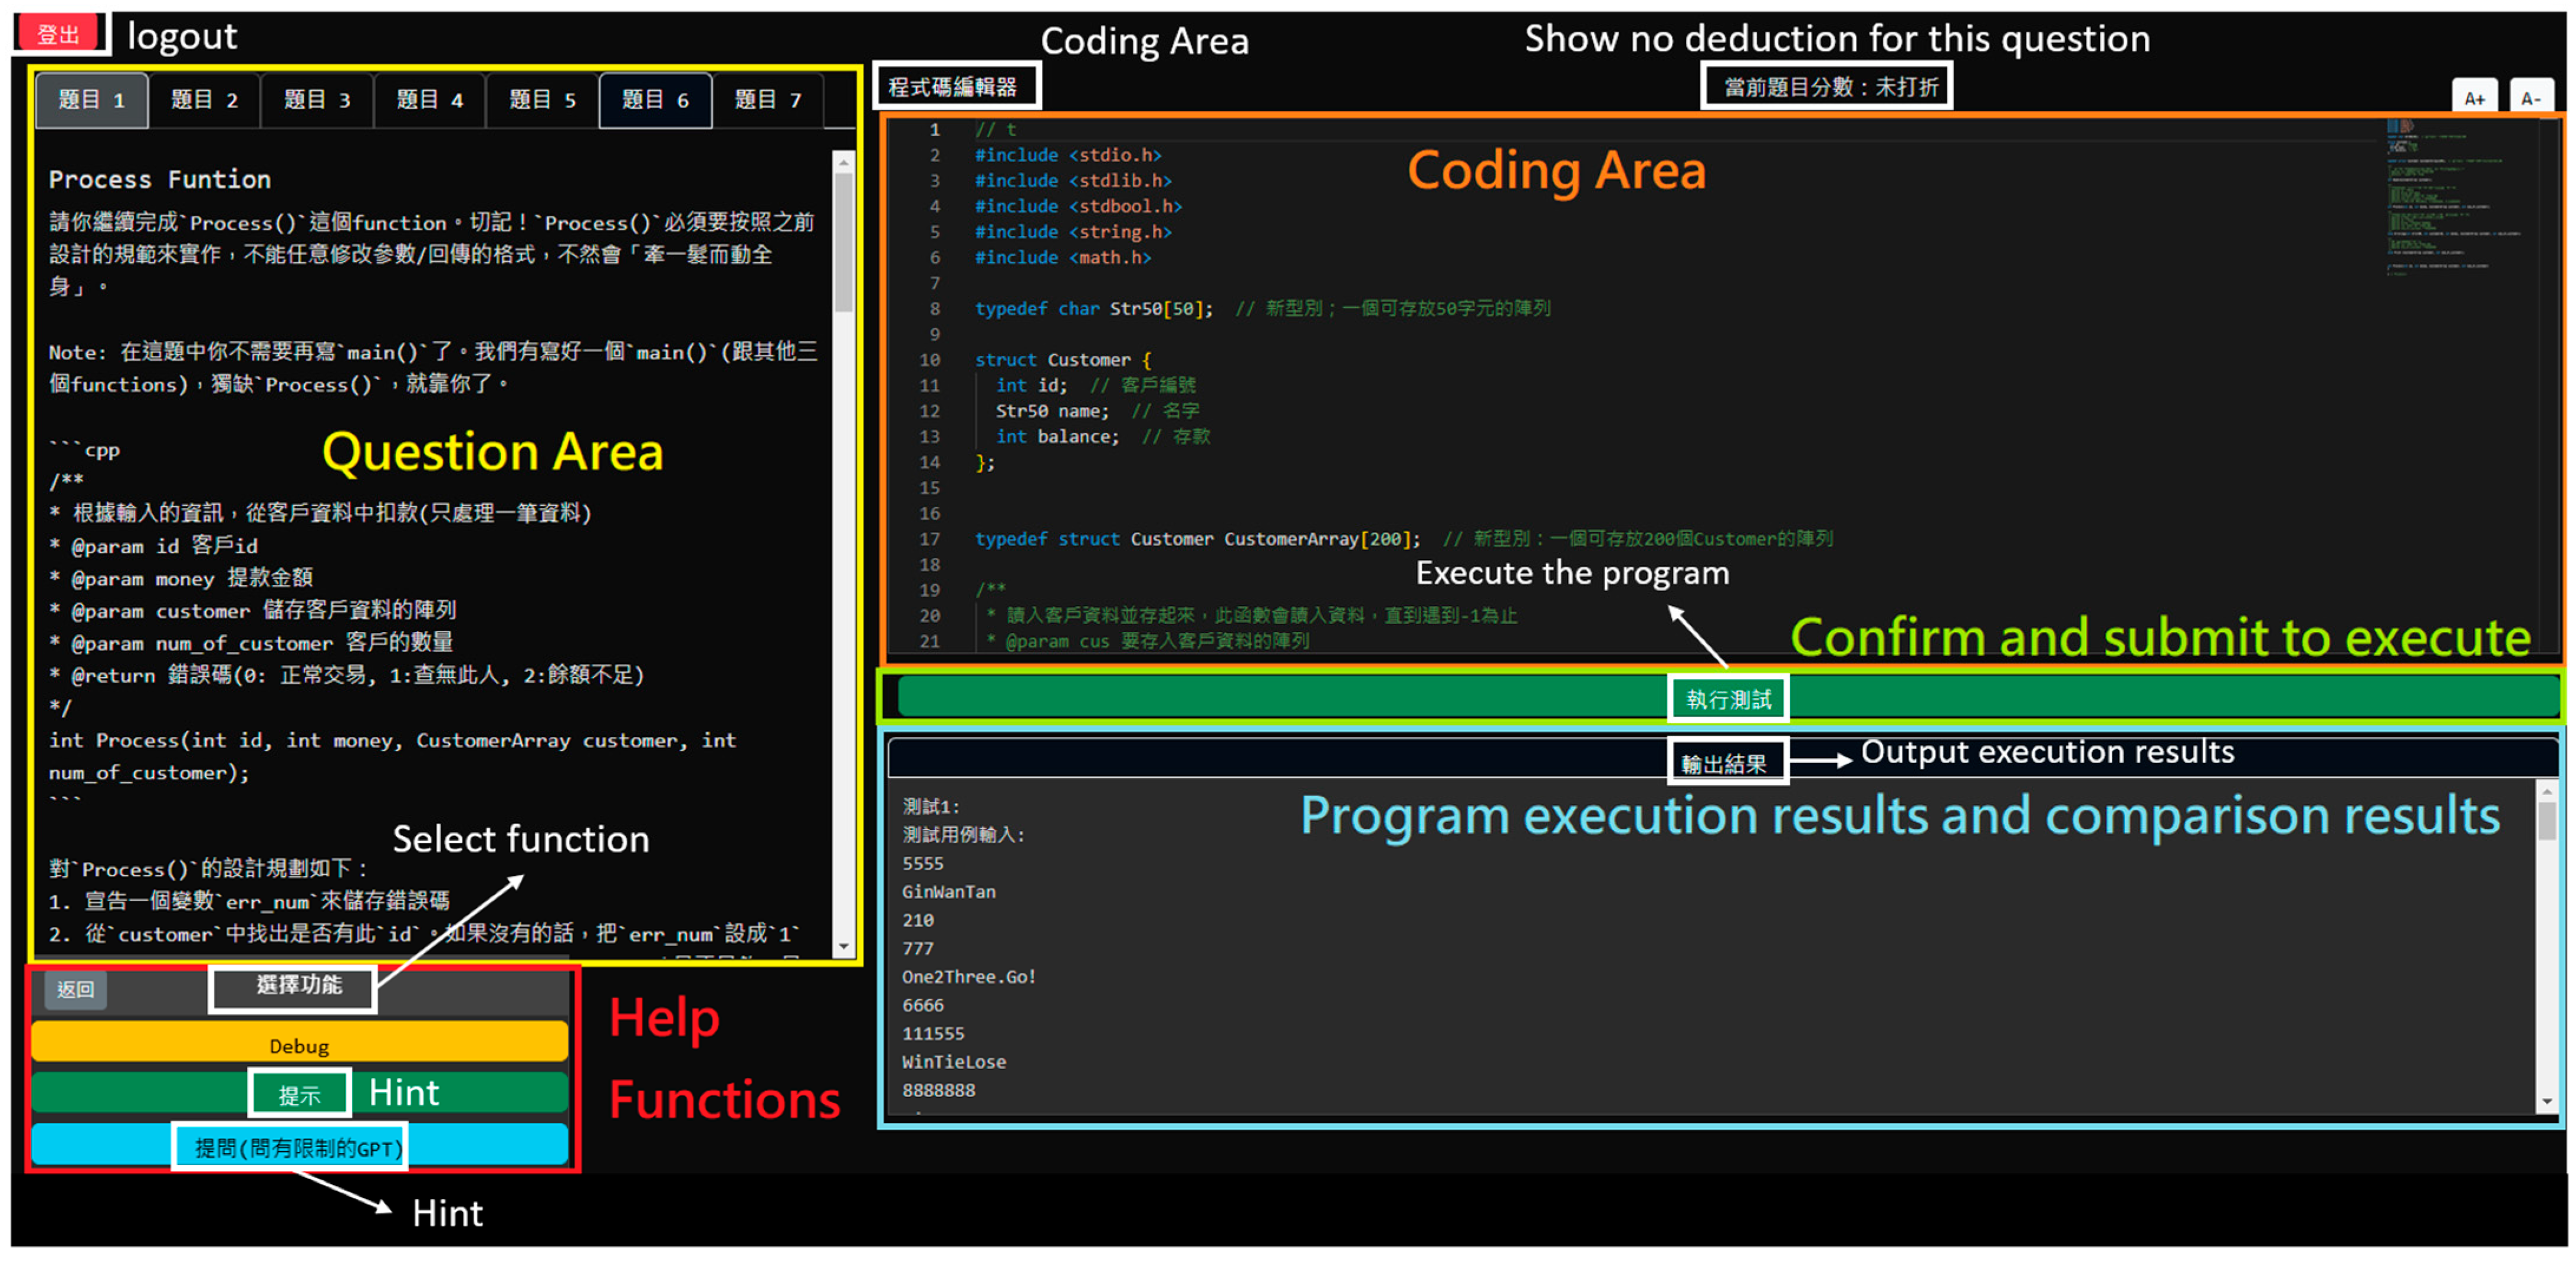The image size is (2576, 1261).
Task: Open the 題目 6 tab
Action: (x=656, y=100)
